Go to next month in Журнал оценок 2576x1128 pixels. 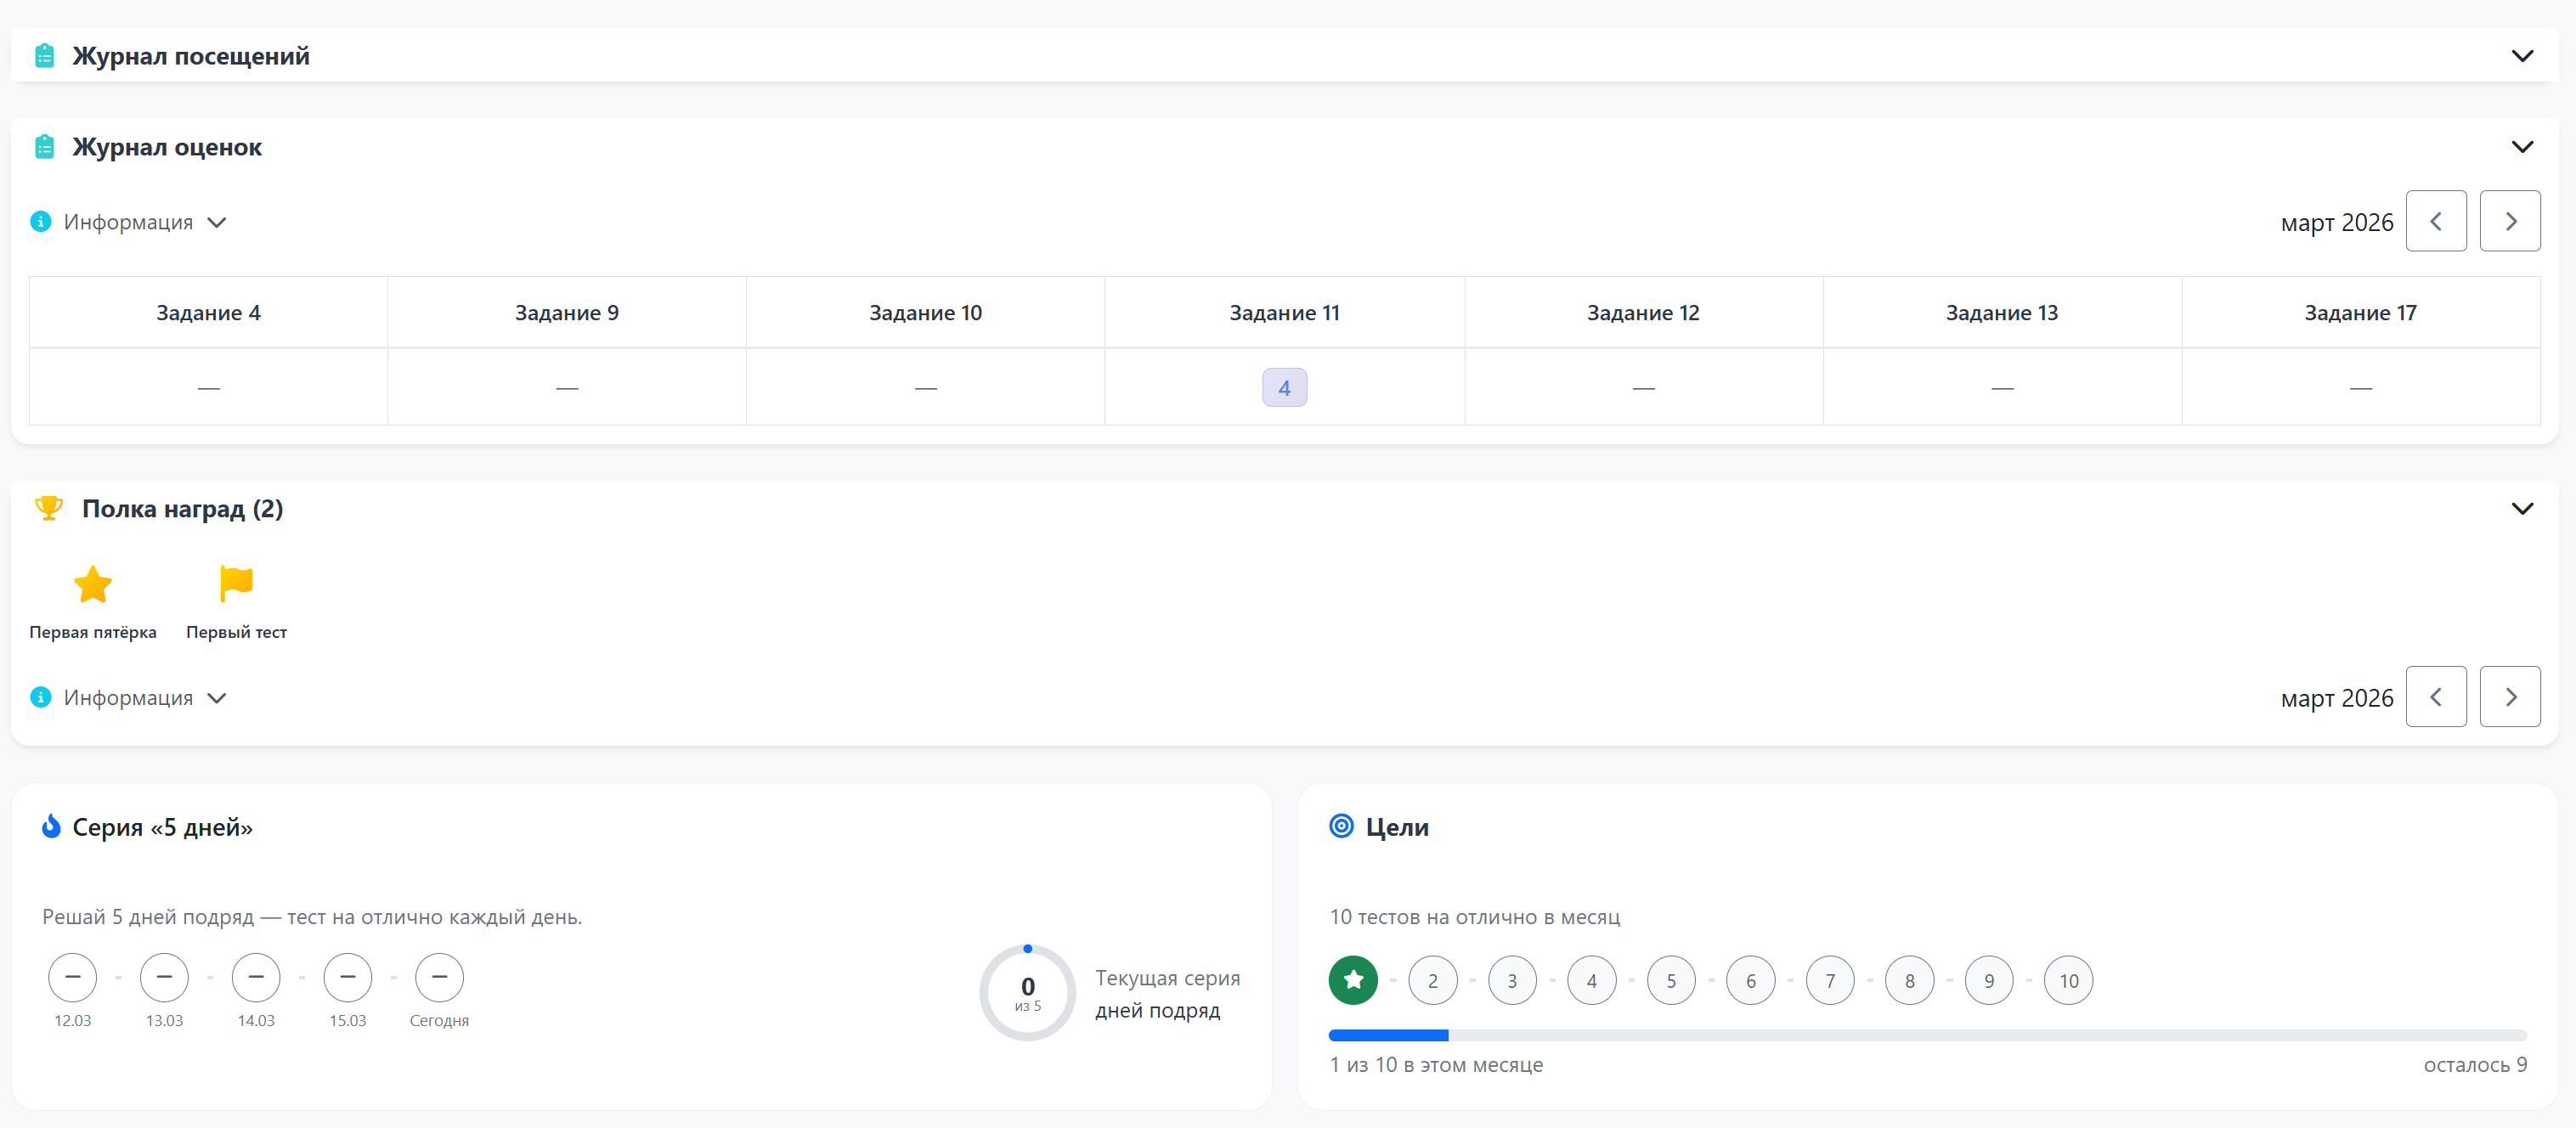point(2509,221)
